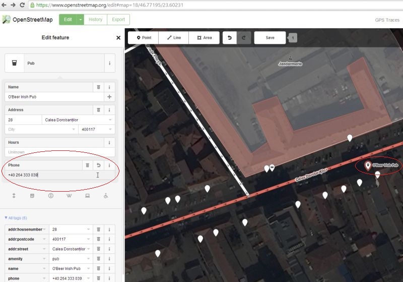Screen dimensions: 403x282
Task: Collapse the All tags (6) section
Action: (x=16, y=218)
